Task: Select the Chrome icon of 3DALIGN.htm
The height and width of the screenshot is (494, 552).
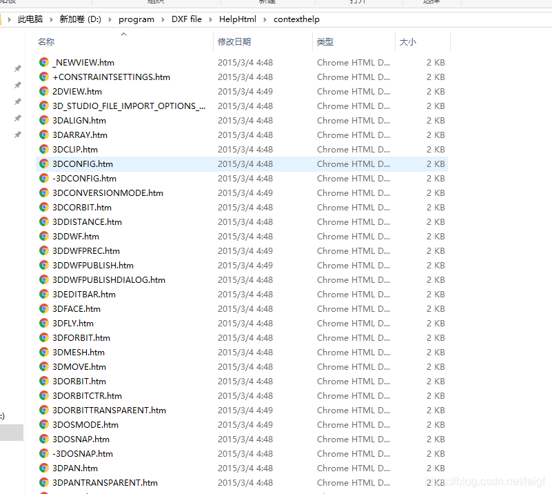Action: tap(44, 120)
